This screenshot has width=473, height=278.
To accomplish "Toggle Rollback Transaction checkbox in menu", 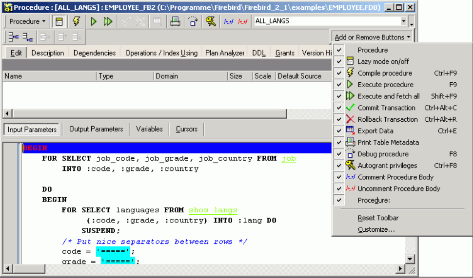I will pyautogui.click(x=339, y=119).
